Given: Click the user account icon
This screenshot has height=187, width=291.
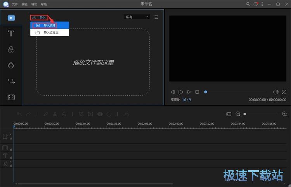Looking at the screenshot, I should pyautogui.click(x=248, y=4).
